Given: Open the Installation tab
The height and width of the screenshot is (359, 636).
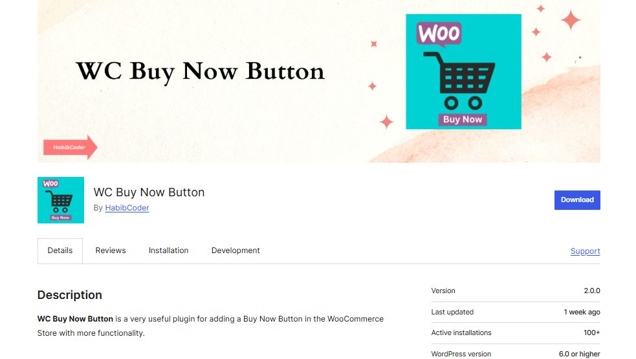Looking at the screenshot, I should (169, 251).
